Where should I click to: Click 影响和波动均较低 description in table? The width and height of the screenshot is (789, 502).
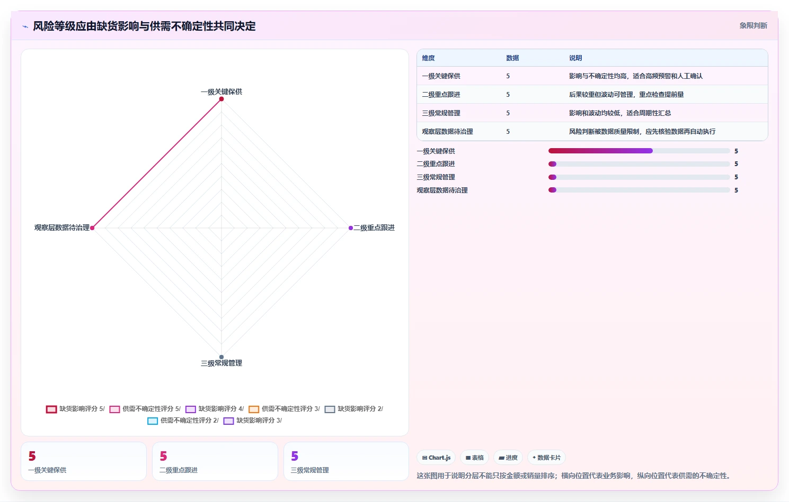click(x=620, y=113)
